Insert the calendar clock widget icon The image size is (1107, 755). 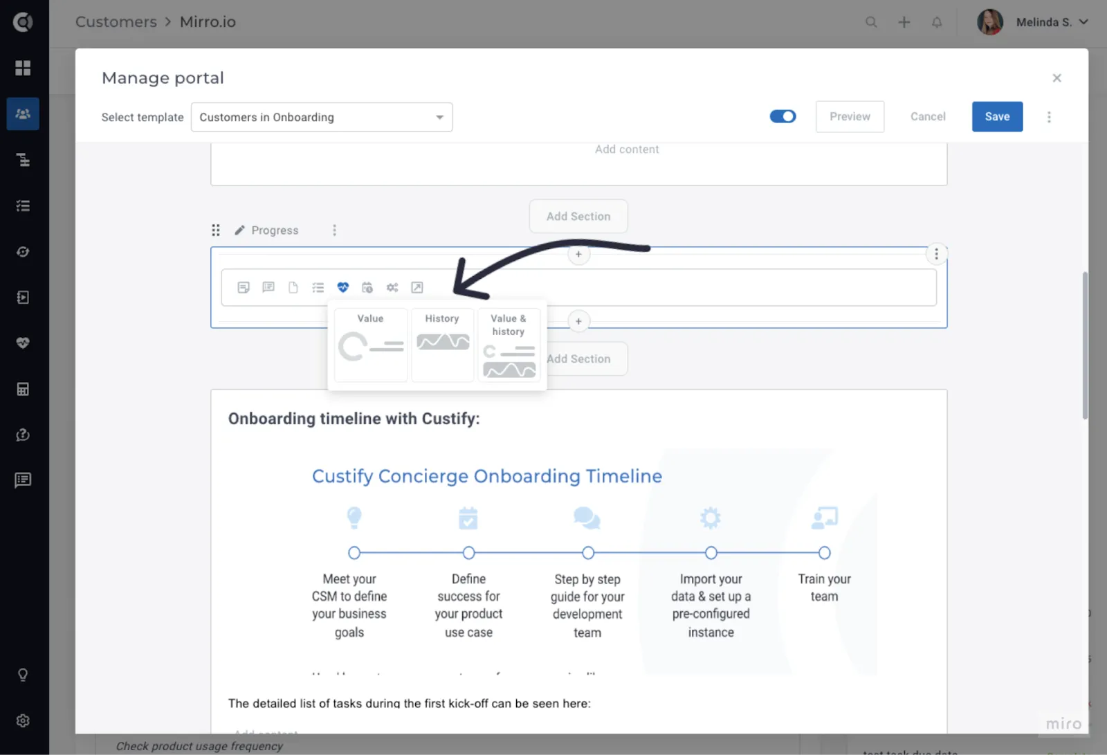(x=367, y=287)
